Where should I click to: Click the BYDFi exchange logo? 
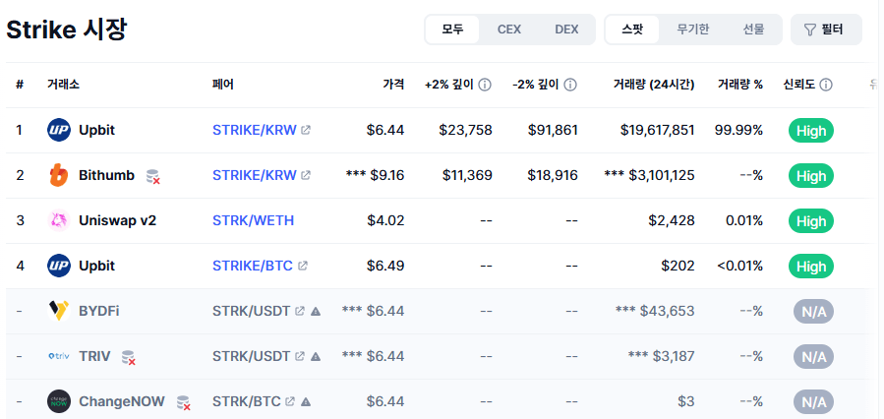[x=59, y=311]
